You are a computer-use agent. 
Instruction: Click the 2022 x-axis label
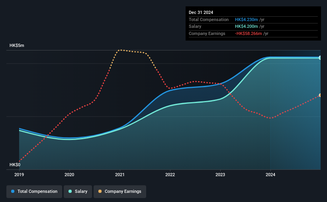[170, 175]
